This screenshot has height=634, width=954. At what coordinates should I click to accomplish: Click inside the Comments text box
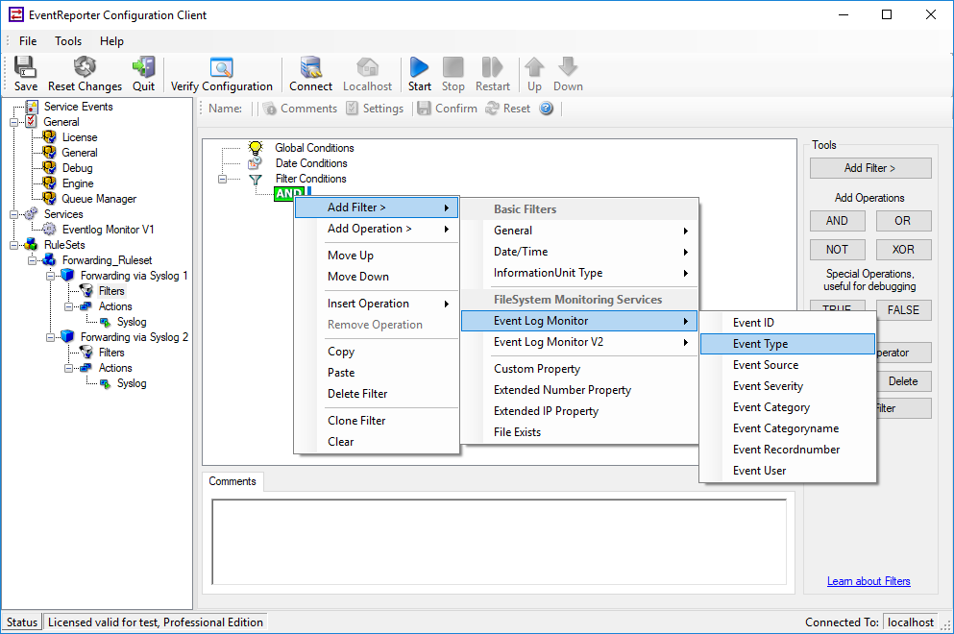(x=499, y=542)
